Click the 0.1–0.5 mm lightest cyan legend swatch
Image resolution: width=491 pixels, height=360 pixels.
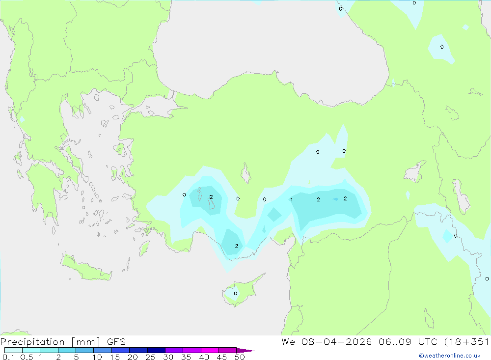pyautogui.click(x=13, y=350)
